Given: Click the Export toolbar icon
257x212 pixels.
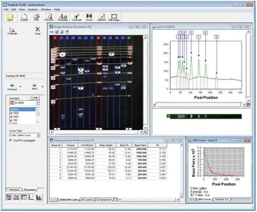Looking at the screenshot, I should pos(23,16).
